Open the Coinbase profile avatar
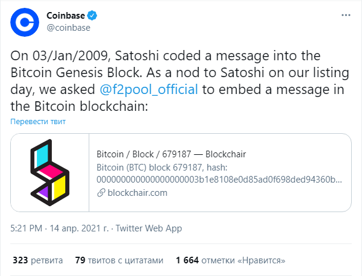362x276 pixels. click(25, 22)
